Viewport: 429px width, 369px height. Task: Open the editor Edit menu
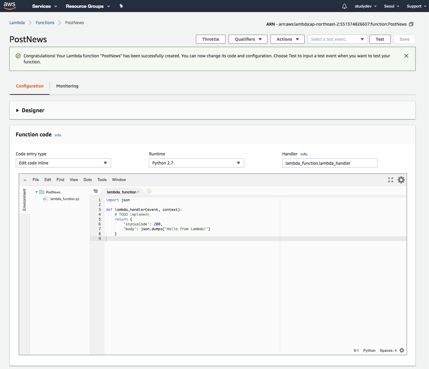(x=48, y=180)
